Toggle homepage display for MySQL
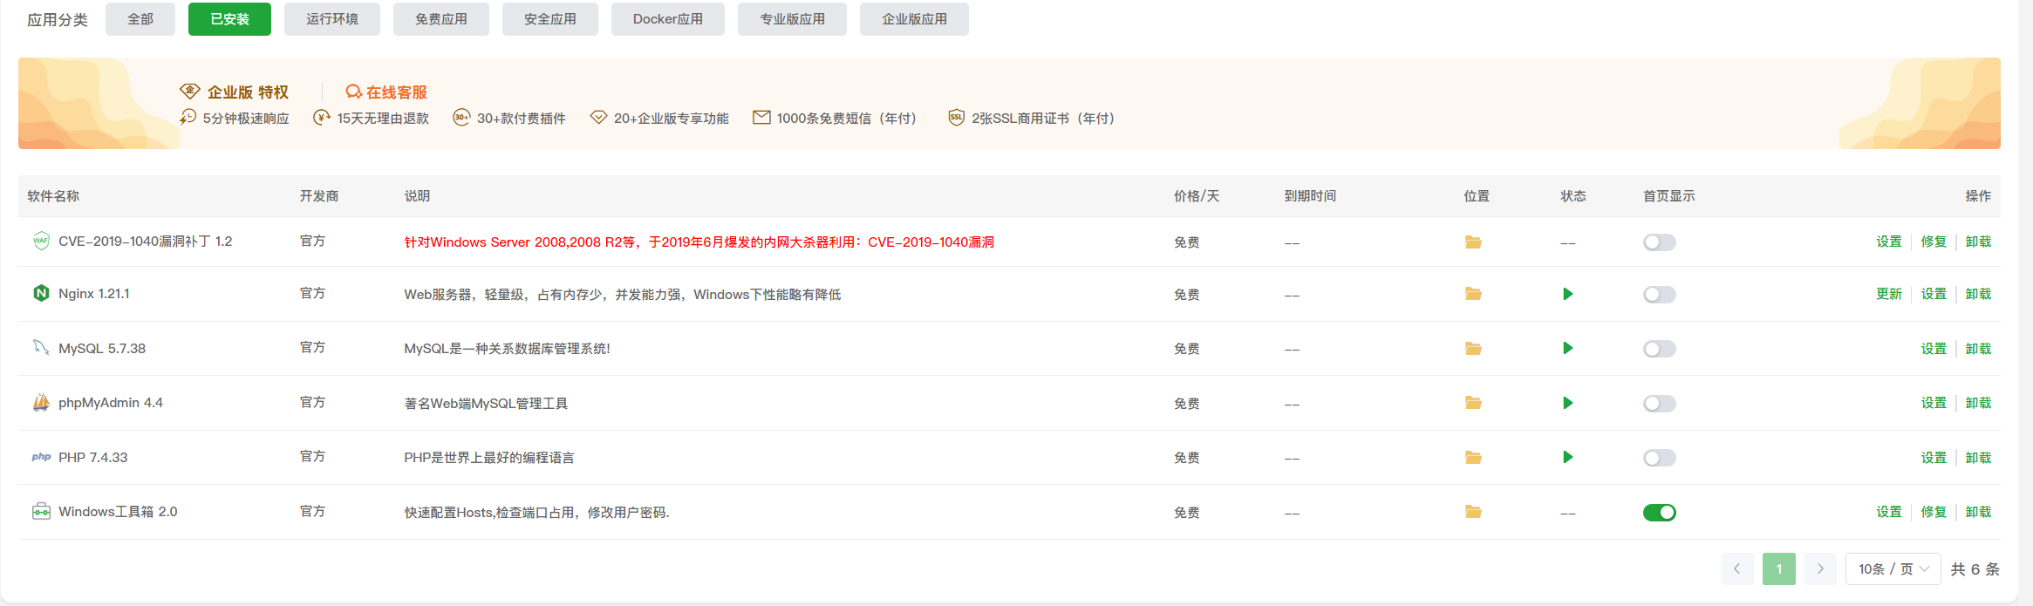The width and height of the screenshot is (2033, 606). (x=1659, y=349)
